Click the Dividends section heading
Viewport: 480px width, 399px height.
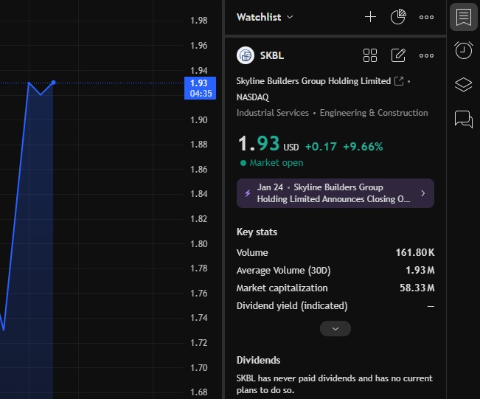point(258,360)
